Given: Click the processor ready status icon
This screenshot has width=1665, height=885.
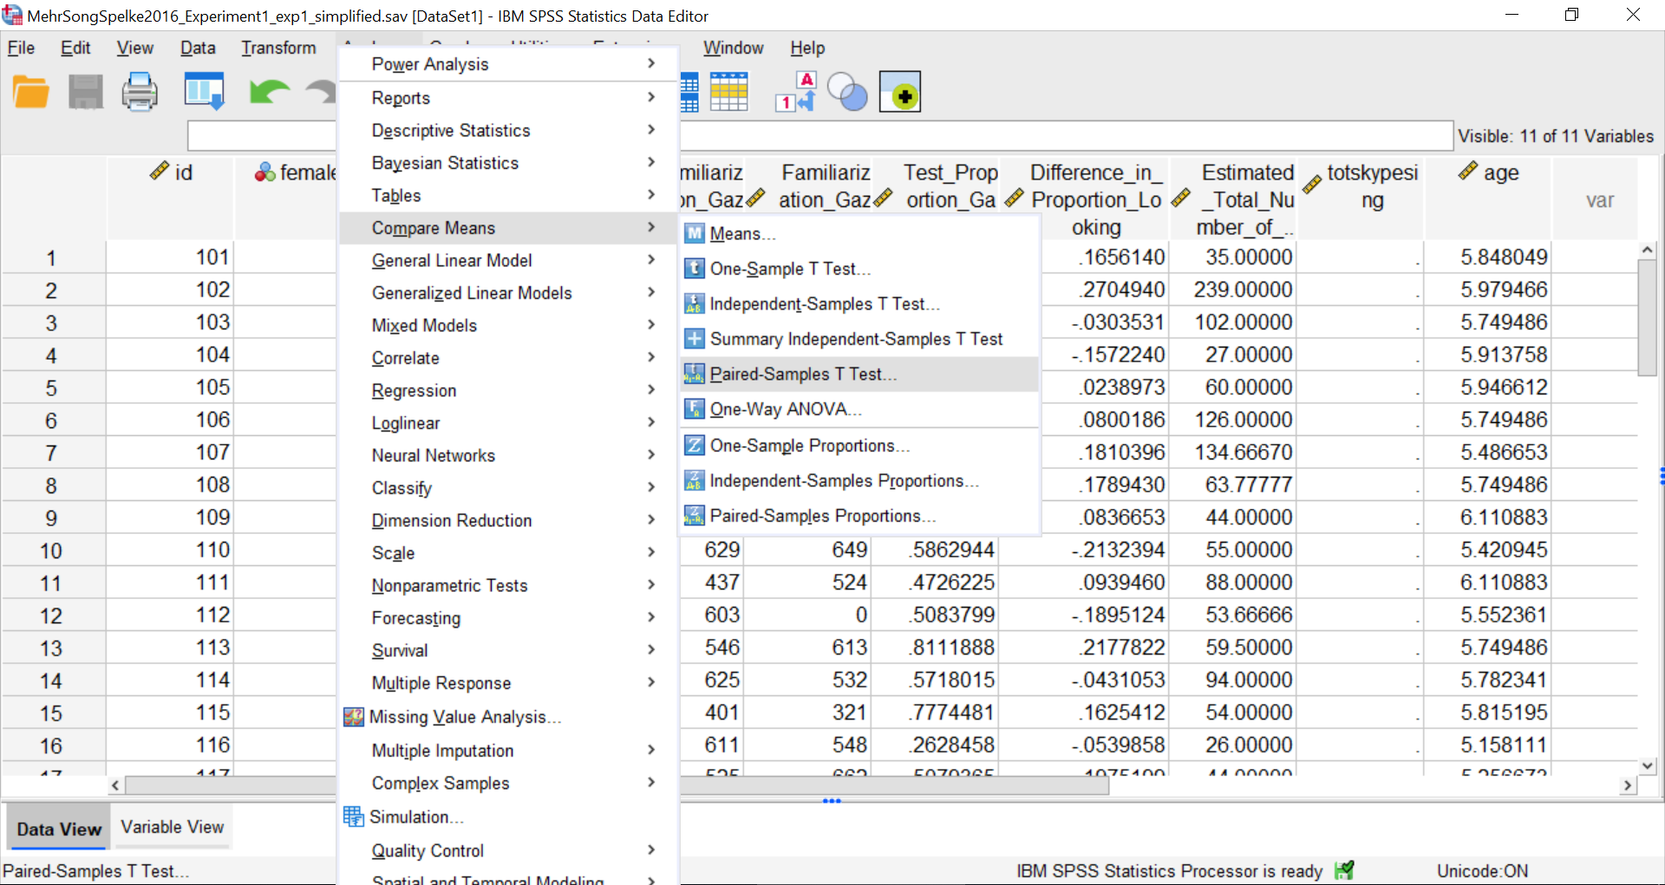Looking at the screenshot, I should [1344, 870].
